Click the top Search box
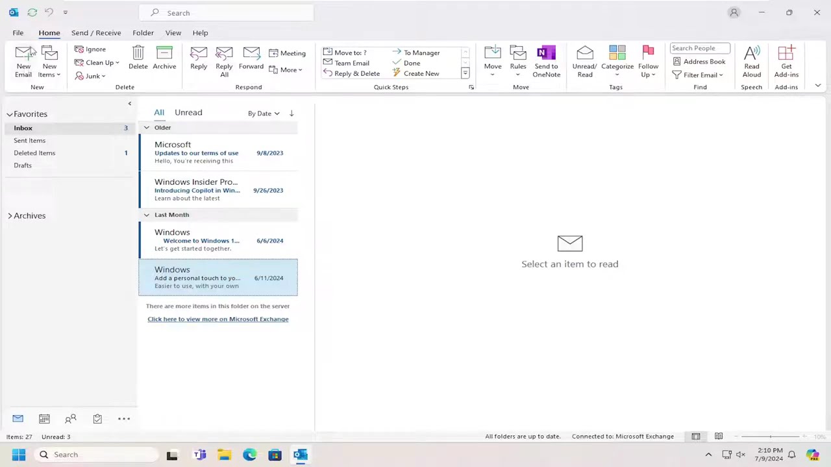The image size is (831, 467). [x=226, y=13]
